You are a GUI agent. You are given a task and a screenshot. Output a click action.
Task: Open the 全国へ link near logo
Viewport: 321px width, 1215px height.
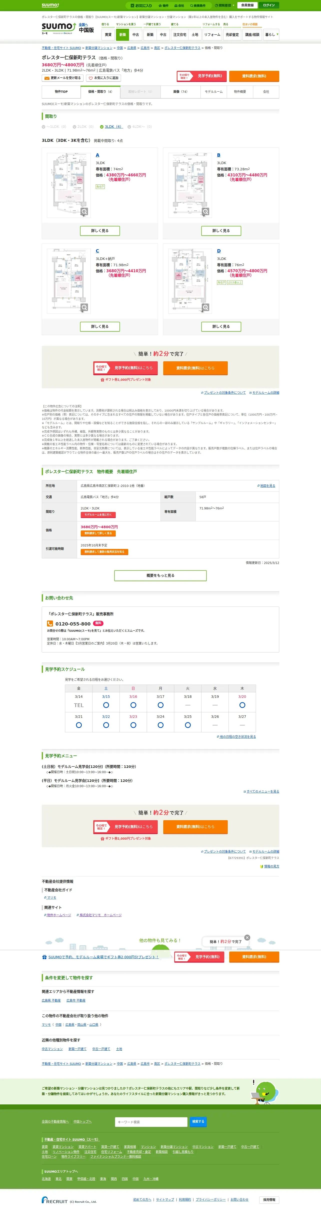tap(83, 25)
